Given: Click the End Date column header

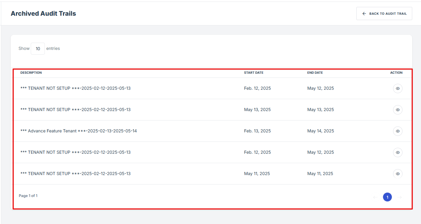Looking at the screenshot, I should point(315,73).
